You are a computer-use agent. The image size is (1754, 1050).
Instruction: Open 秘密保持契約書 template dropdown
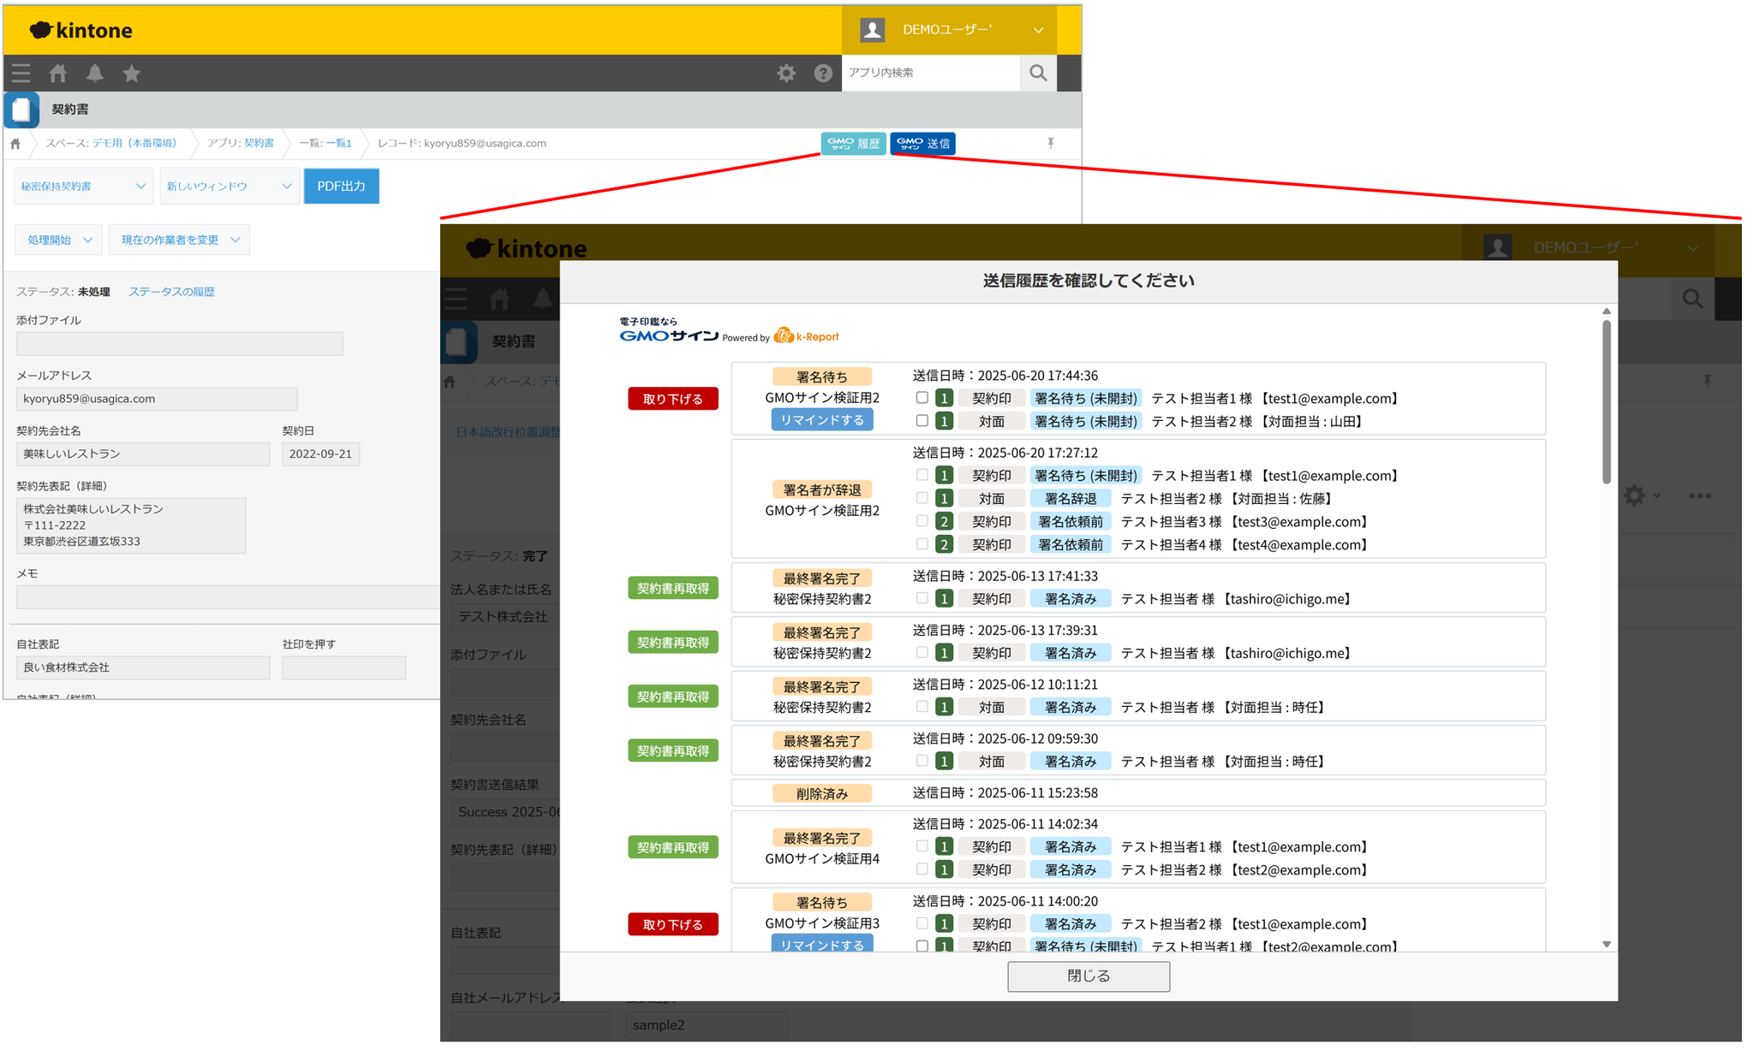(x=83, y=186)
